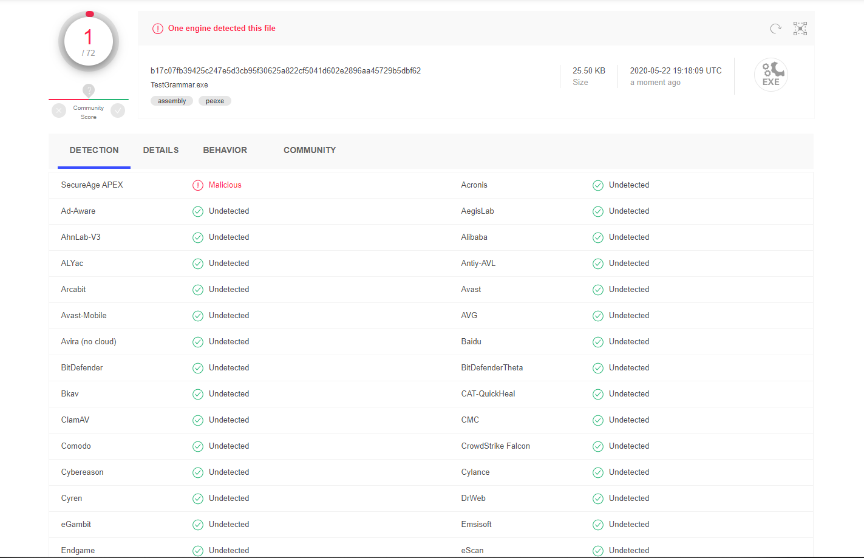
Task: Select the COMMUNITY tab
Action: 310,150
